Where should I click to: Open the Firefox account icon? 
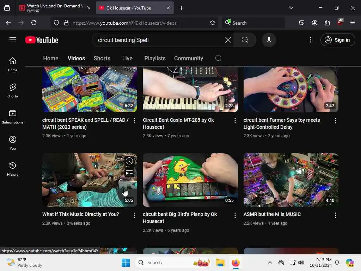click(x=314, y=23)
